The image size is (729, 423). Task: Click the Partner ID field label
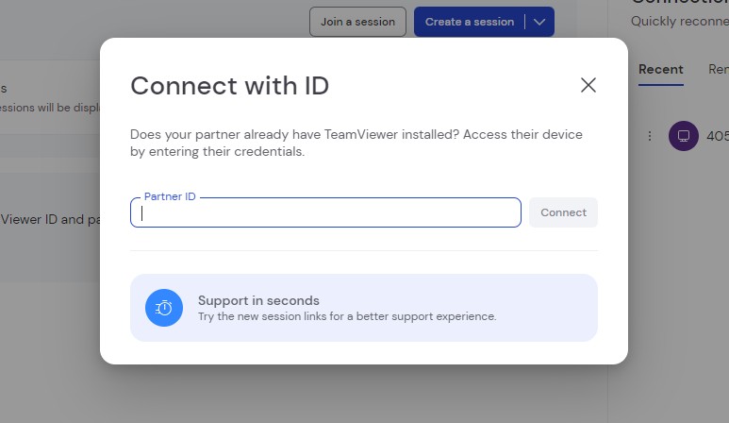pos(170,196)
